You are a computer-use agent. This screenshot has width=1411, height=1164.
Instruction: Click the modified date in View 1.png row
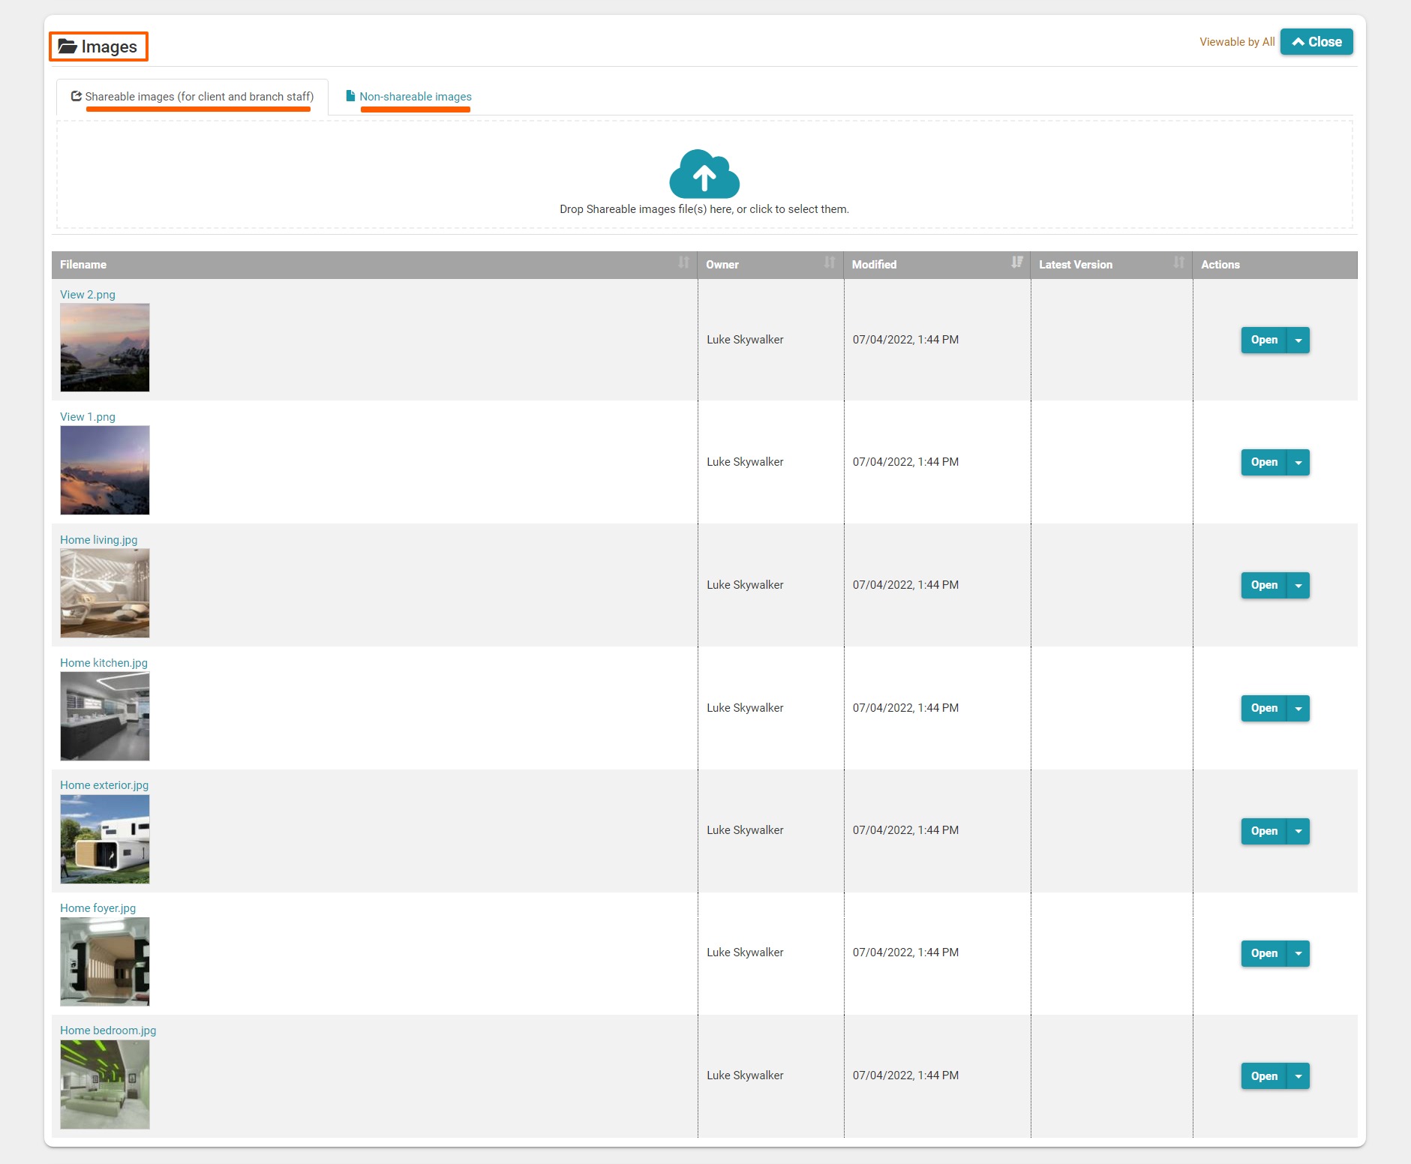click(905, 462)
